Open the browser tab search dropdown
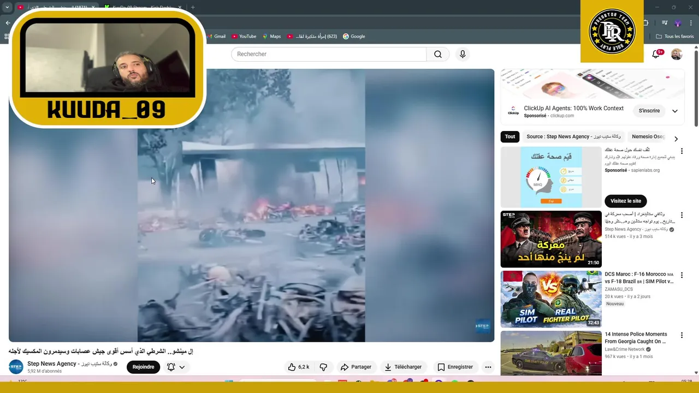This screenshot has height=393, width=699. (7, 7)
